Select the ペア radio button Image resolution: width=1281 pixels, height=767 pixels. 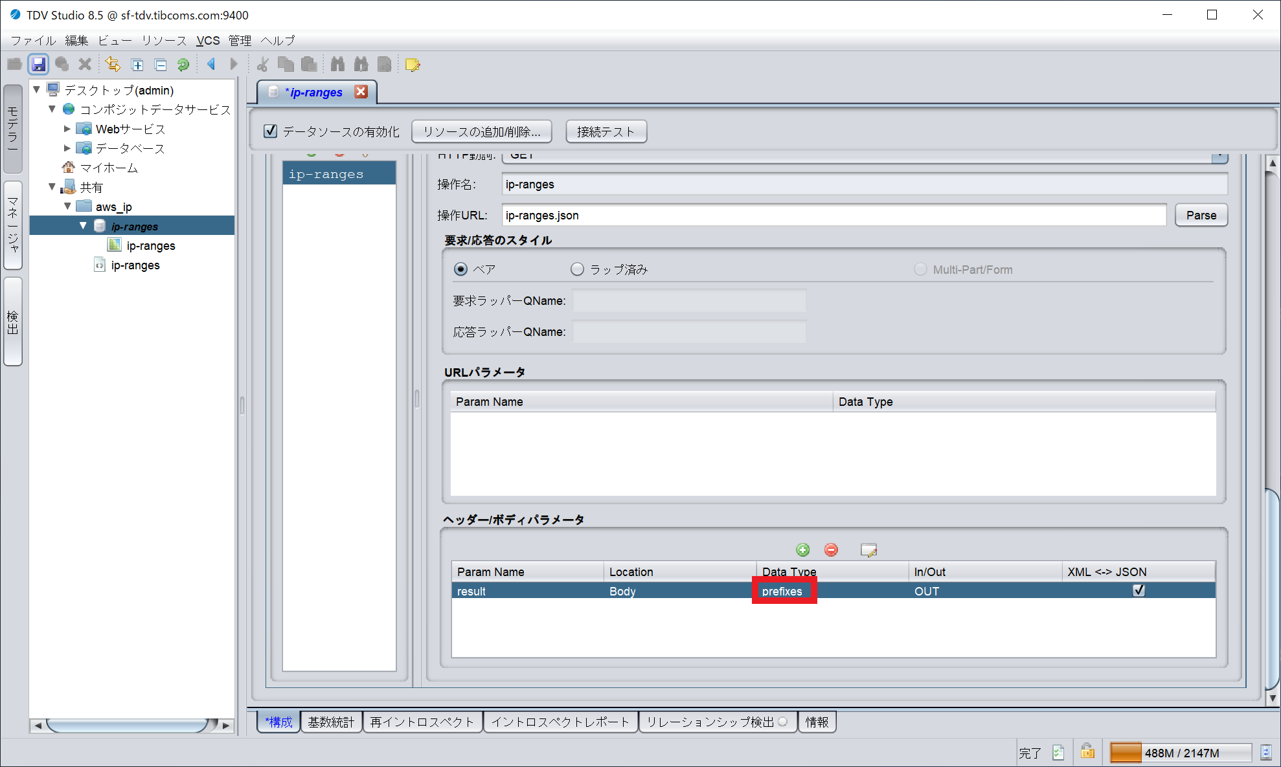pos(460,269)
